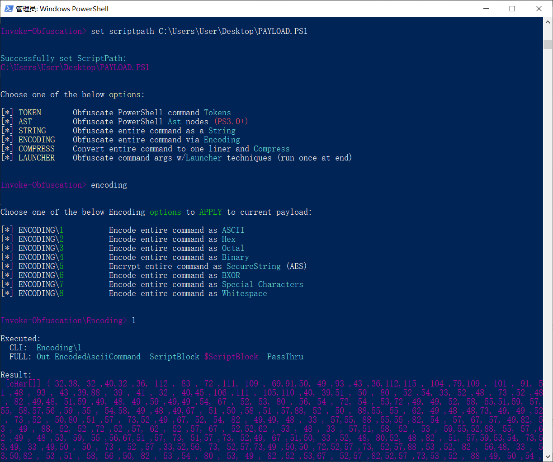Click the '-PassThru' parameter text
Screen dimensions: 553x462
283,357
